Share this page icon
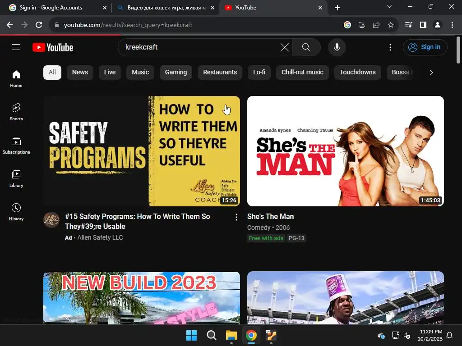Image resolution: width=462 pixels, height=346 pixels. [x=376, y=25]
